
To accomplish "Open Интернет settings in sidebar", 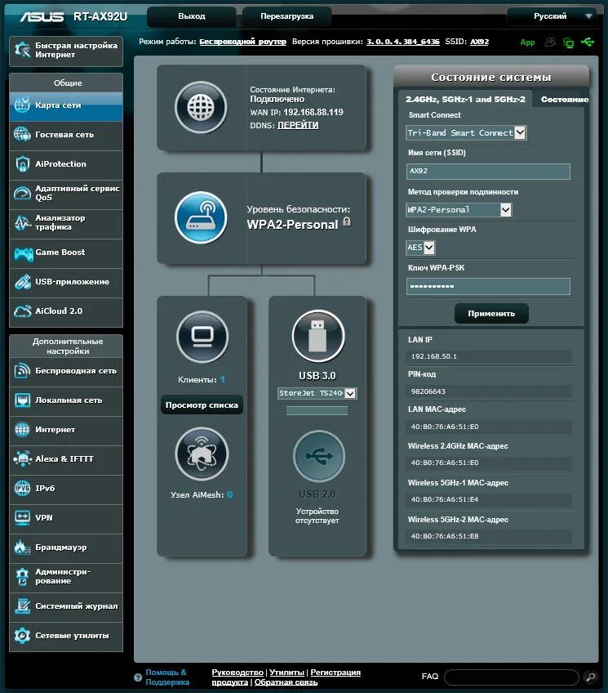I will [x=66, y=431].
